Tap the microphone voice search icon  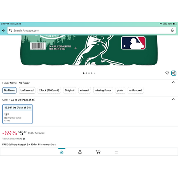click(x=172, y=30)
